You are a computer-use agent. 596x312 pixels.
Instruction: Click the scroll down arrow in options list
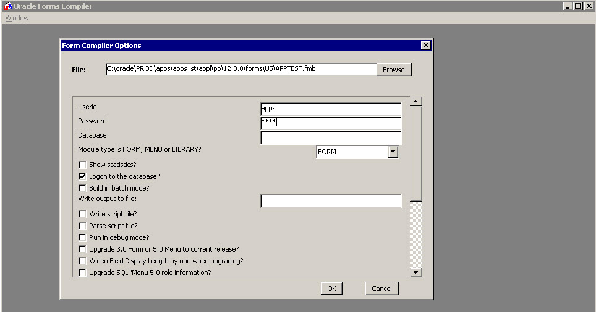tap(416, 272)
